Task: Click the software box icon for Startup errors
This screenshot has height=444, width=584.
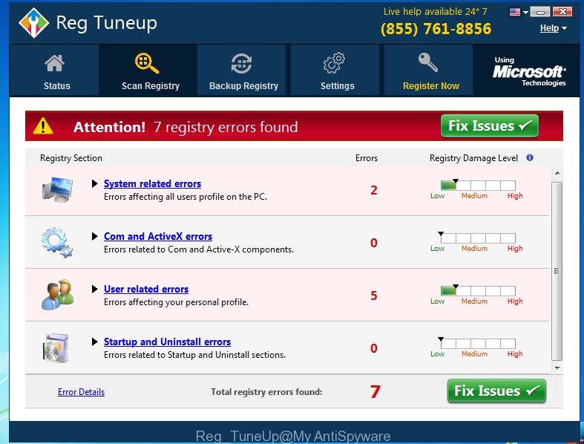Action: click(x=56, y=347)
